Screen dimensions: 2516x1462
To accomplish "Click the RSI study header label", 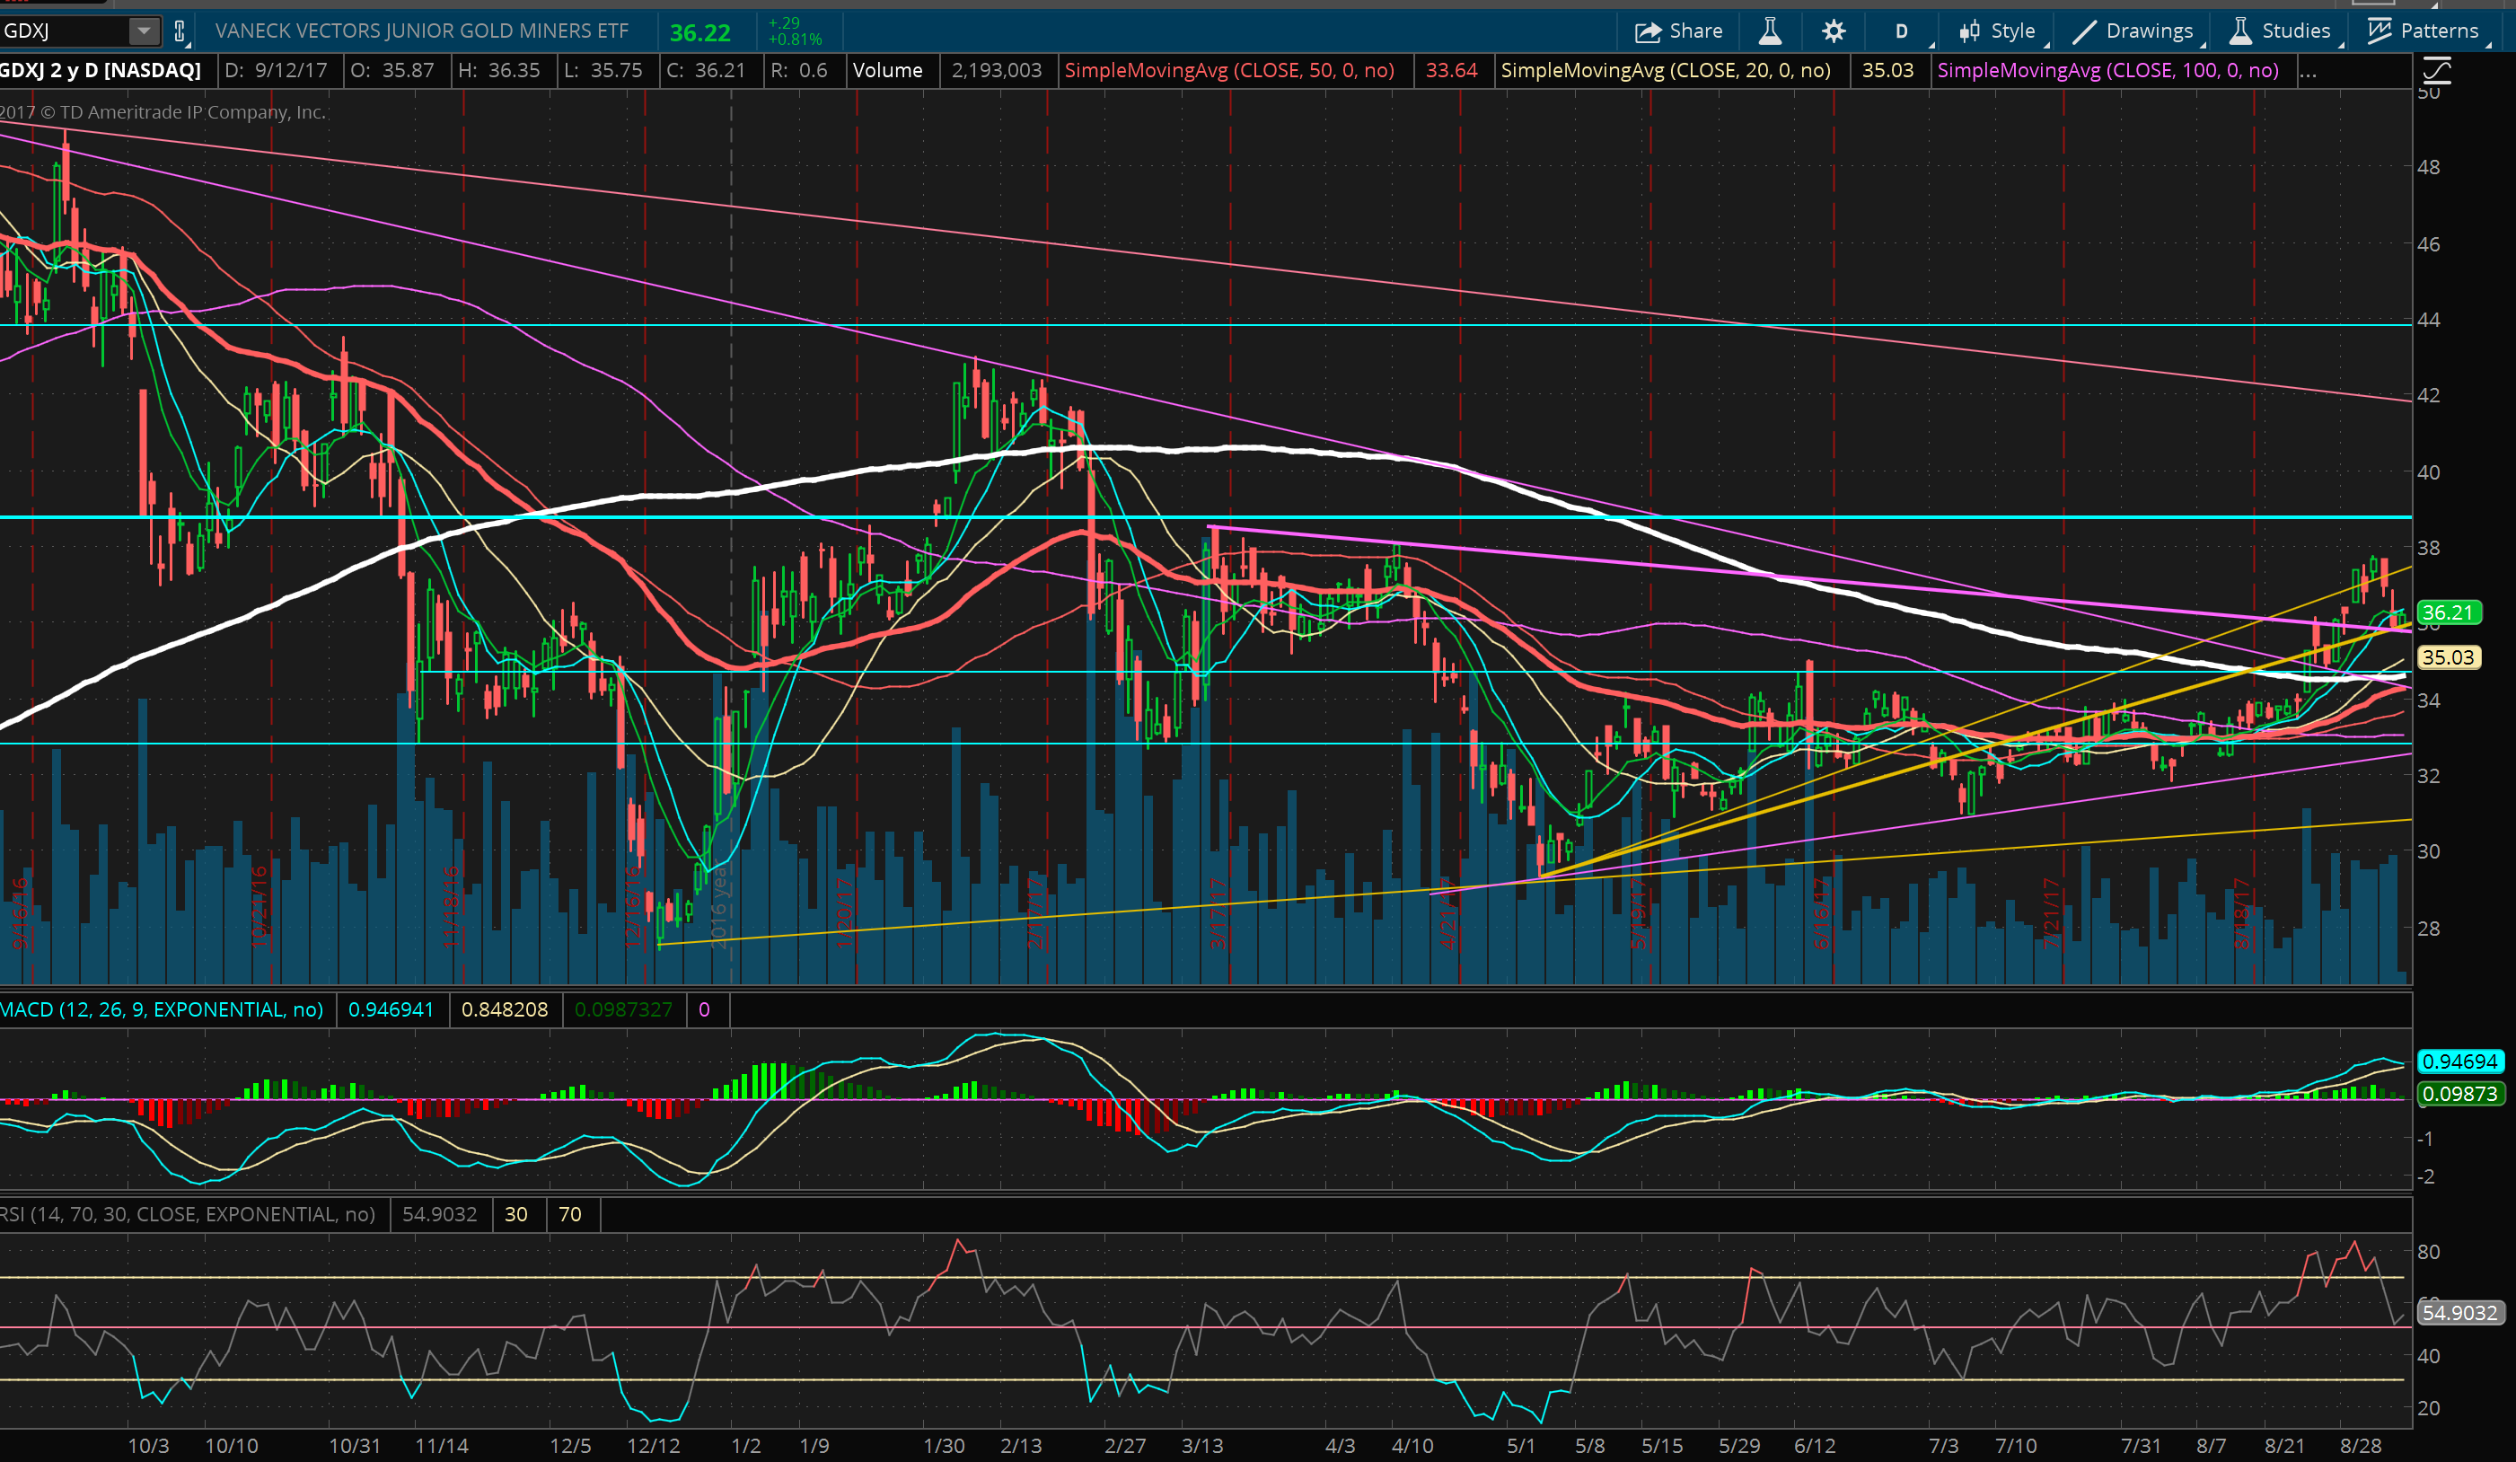I will point(188,1214).
